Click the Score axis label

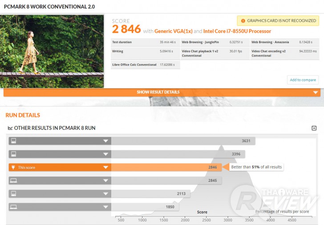click(202, 212)
